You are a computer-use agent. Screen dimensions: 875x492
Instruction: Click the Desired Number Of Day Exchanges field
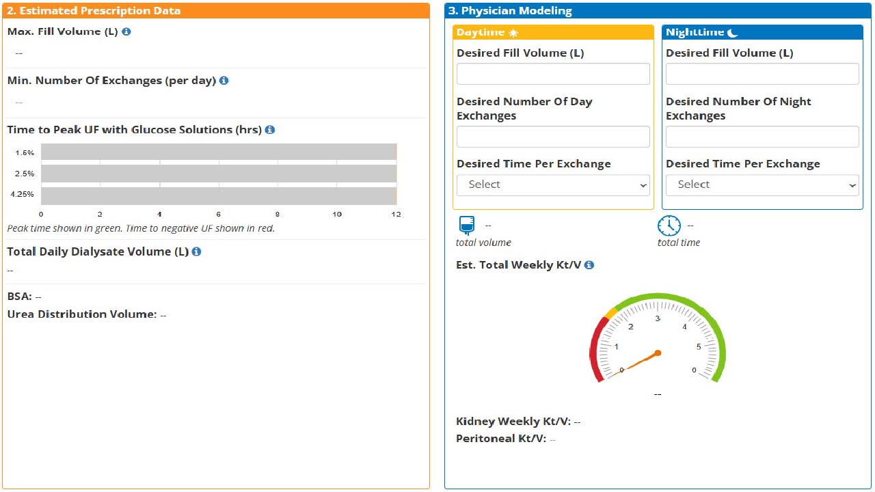click(553, 137)
